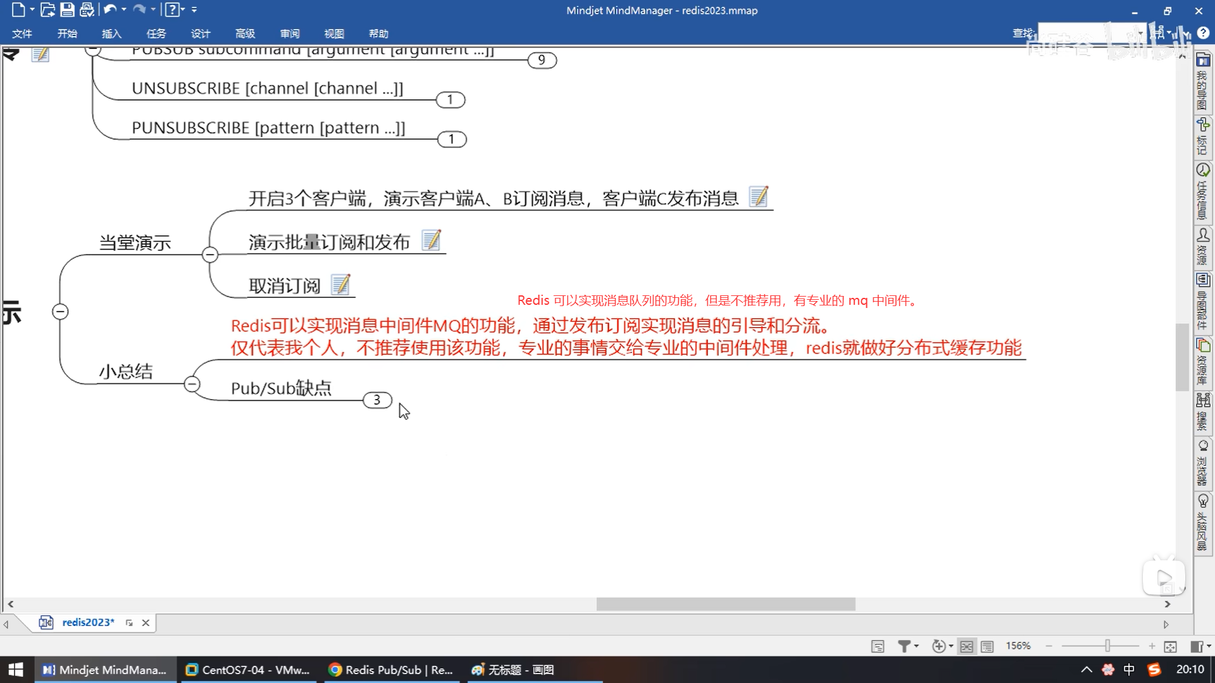Switch to CentOS7-04 VMware taskbar window

248,670
